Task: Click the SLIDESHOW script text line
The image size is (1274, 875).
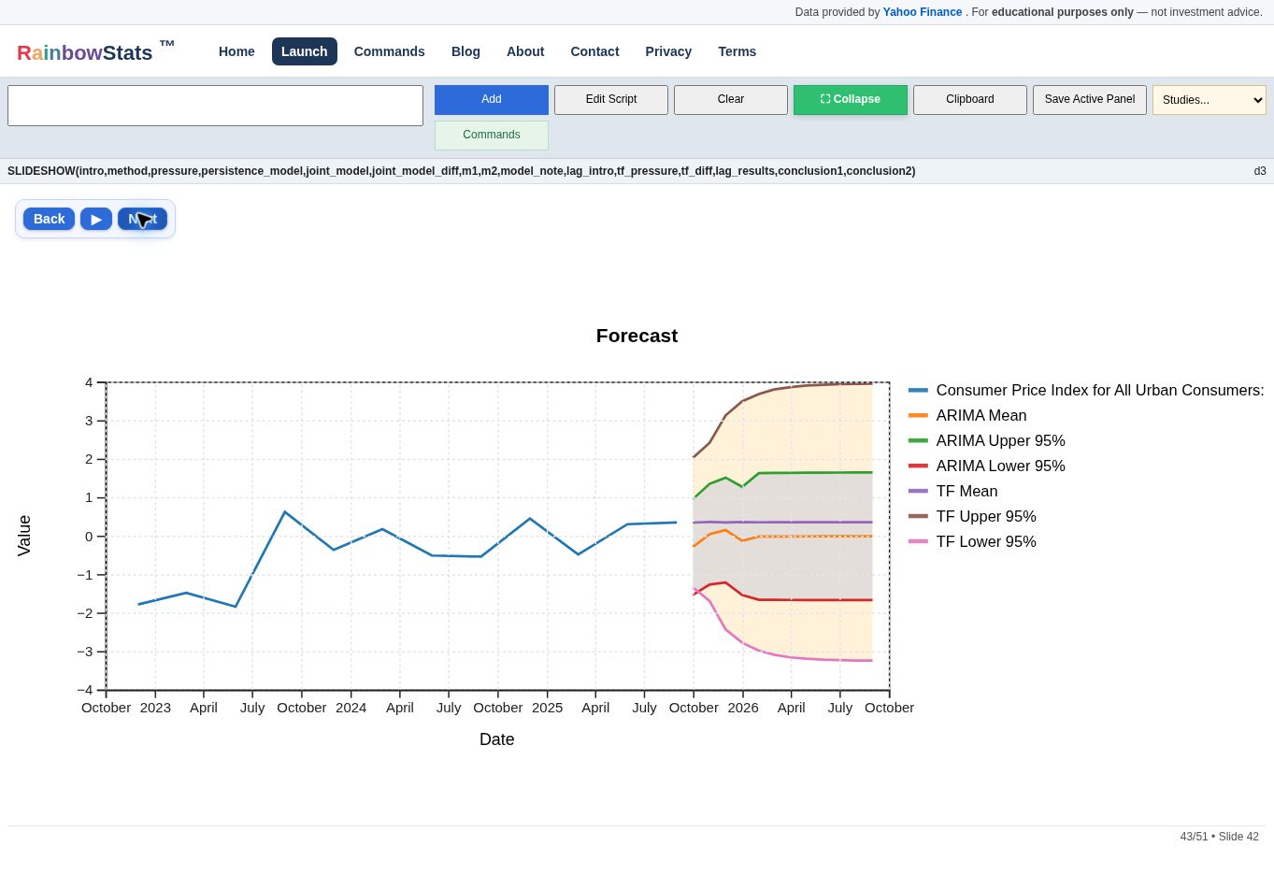Action: pyautogui.click(x=462, y=171)
